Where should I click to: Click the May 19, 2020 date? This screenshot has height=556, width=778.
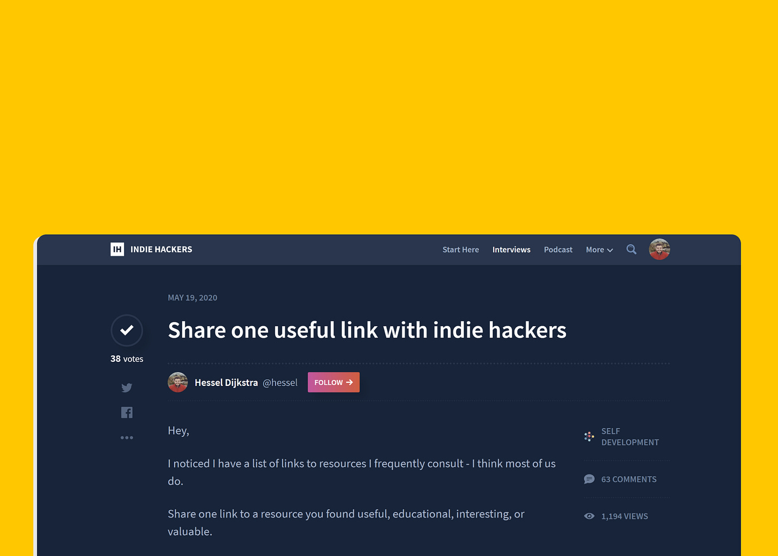pyautogui.click(x=192, y=298)
